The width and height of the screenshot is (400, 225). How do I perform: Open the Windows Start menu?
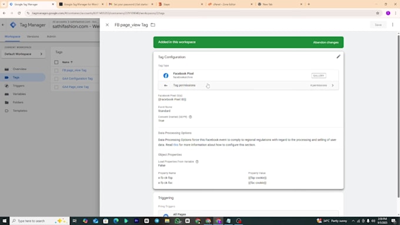click(x=5, y=221)
